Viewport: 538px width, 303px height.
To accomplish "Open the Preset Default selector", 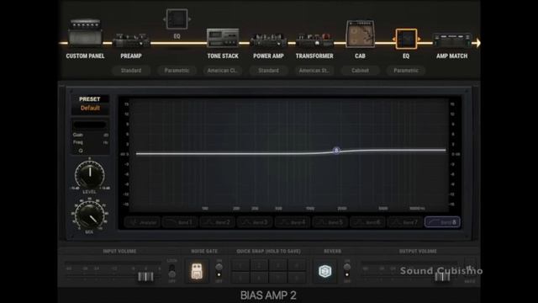I will (x=90, y=109).
